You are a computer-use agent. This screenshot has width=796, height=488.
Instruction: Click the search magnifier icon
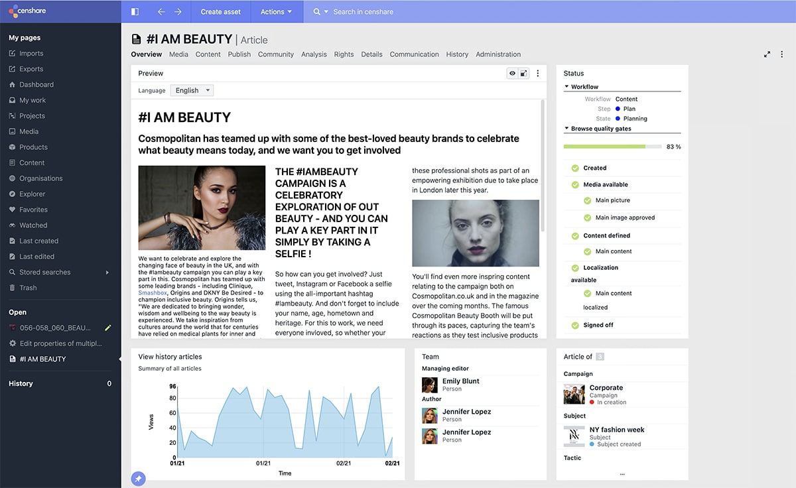[x=316, y=11]
